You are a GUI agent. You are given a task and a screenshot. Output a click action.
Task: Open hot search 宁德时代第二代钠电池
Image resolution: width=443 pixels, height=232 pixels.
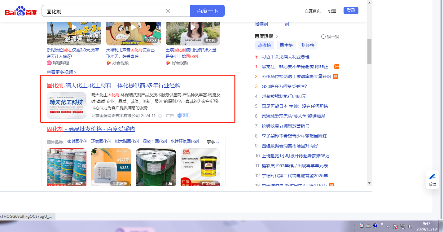(297, 176)
